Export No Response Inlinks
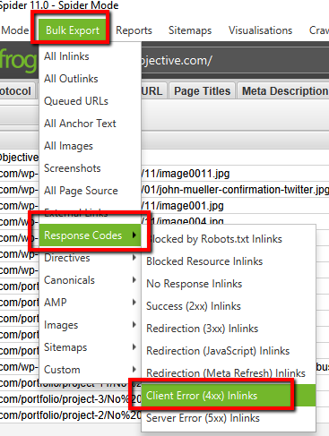Image resolution: width=329 pixels, height=436 pixels. coord(229,284)
